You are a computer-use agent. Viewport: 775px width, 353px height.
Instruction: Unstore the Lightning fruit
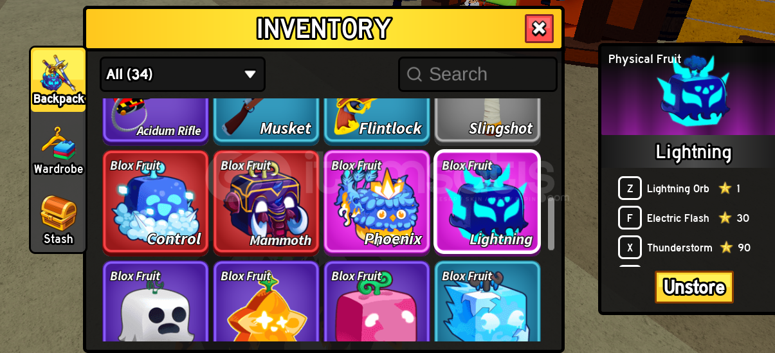coord(694,287)
